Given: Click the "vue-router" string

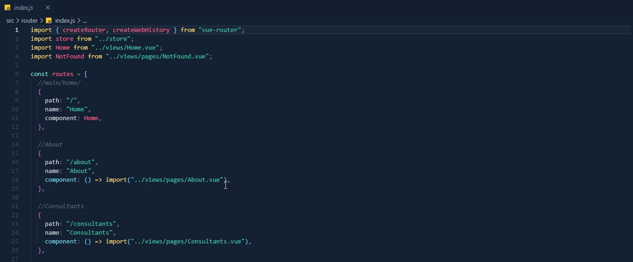Looking at the screenshot, I should [220, 30].
